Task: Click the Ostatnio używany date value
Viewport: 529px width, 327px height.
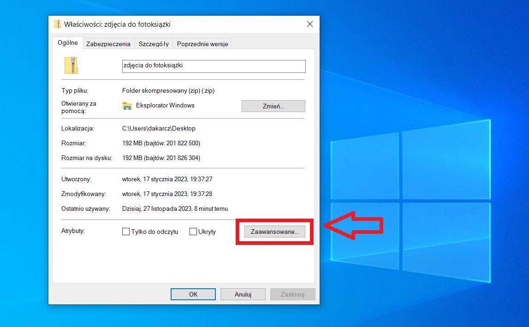Action: point(175,208)
